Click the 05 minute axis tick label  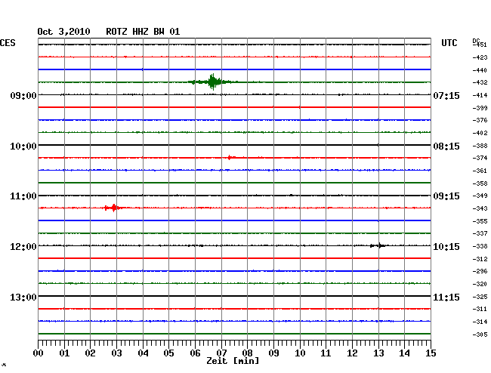(168, 353)
